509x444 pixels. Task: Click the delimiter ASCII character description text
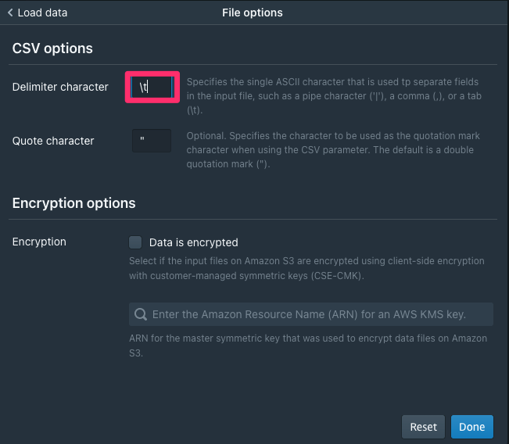click(x=334, y=96)
